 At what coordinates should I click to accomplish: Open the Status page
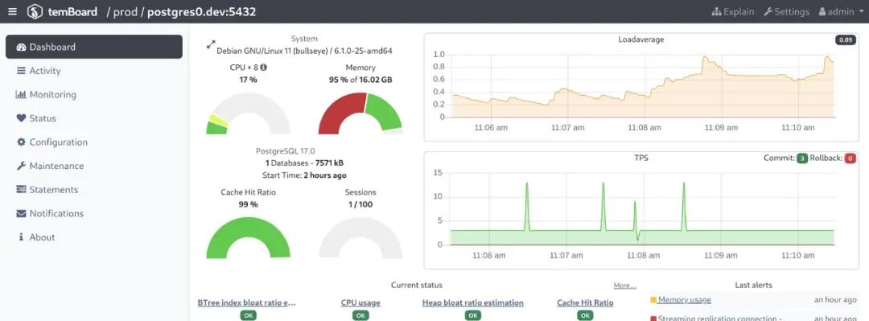click(93, 118)
